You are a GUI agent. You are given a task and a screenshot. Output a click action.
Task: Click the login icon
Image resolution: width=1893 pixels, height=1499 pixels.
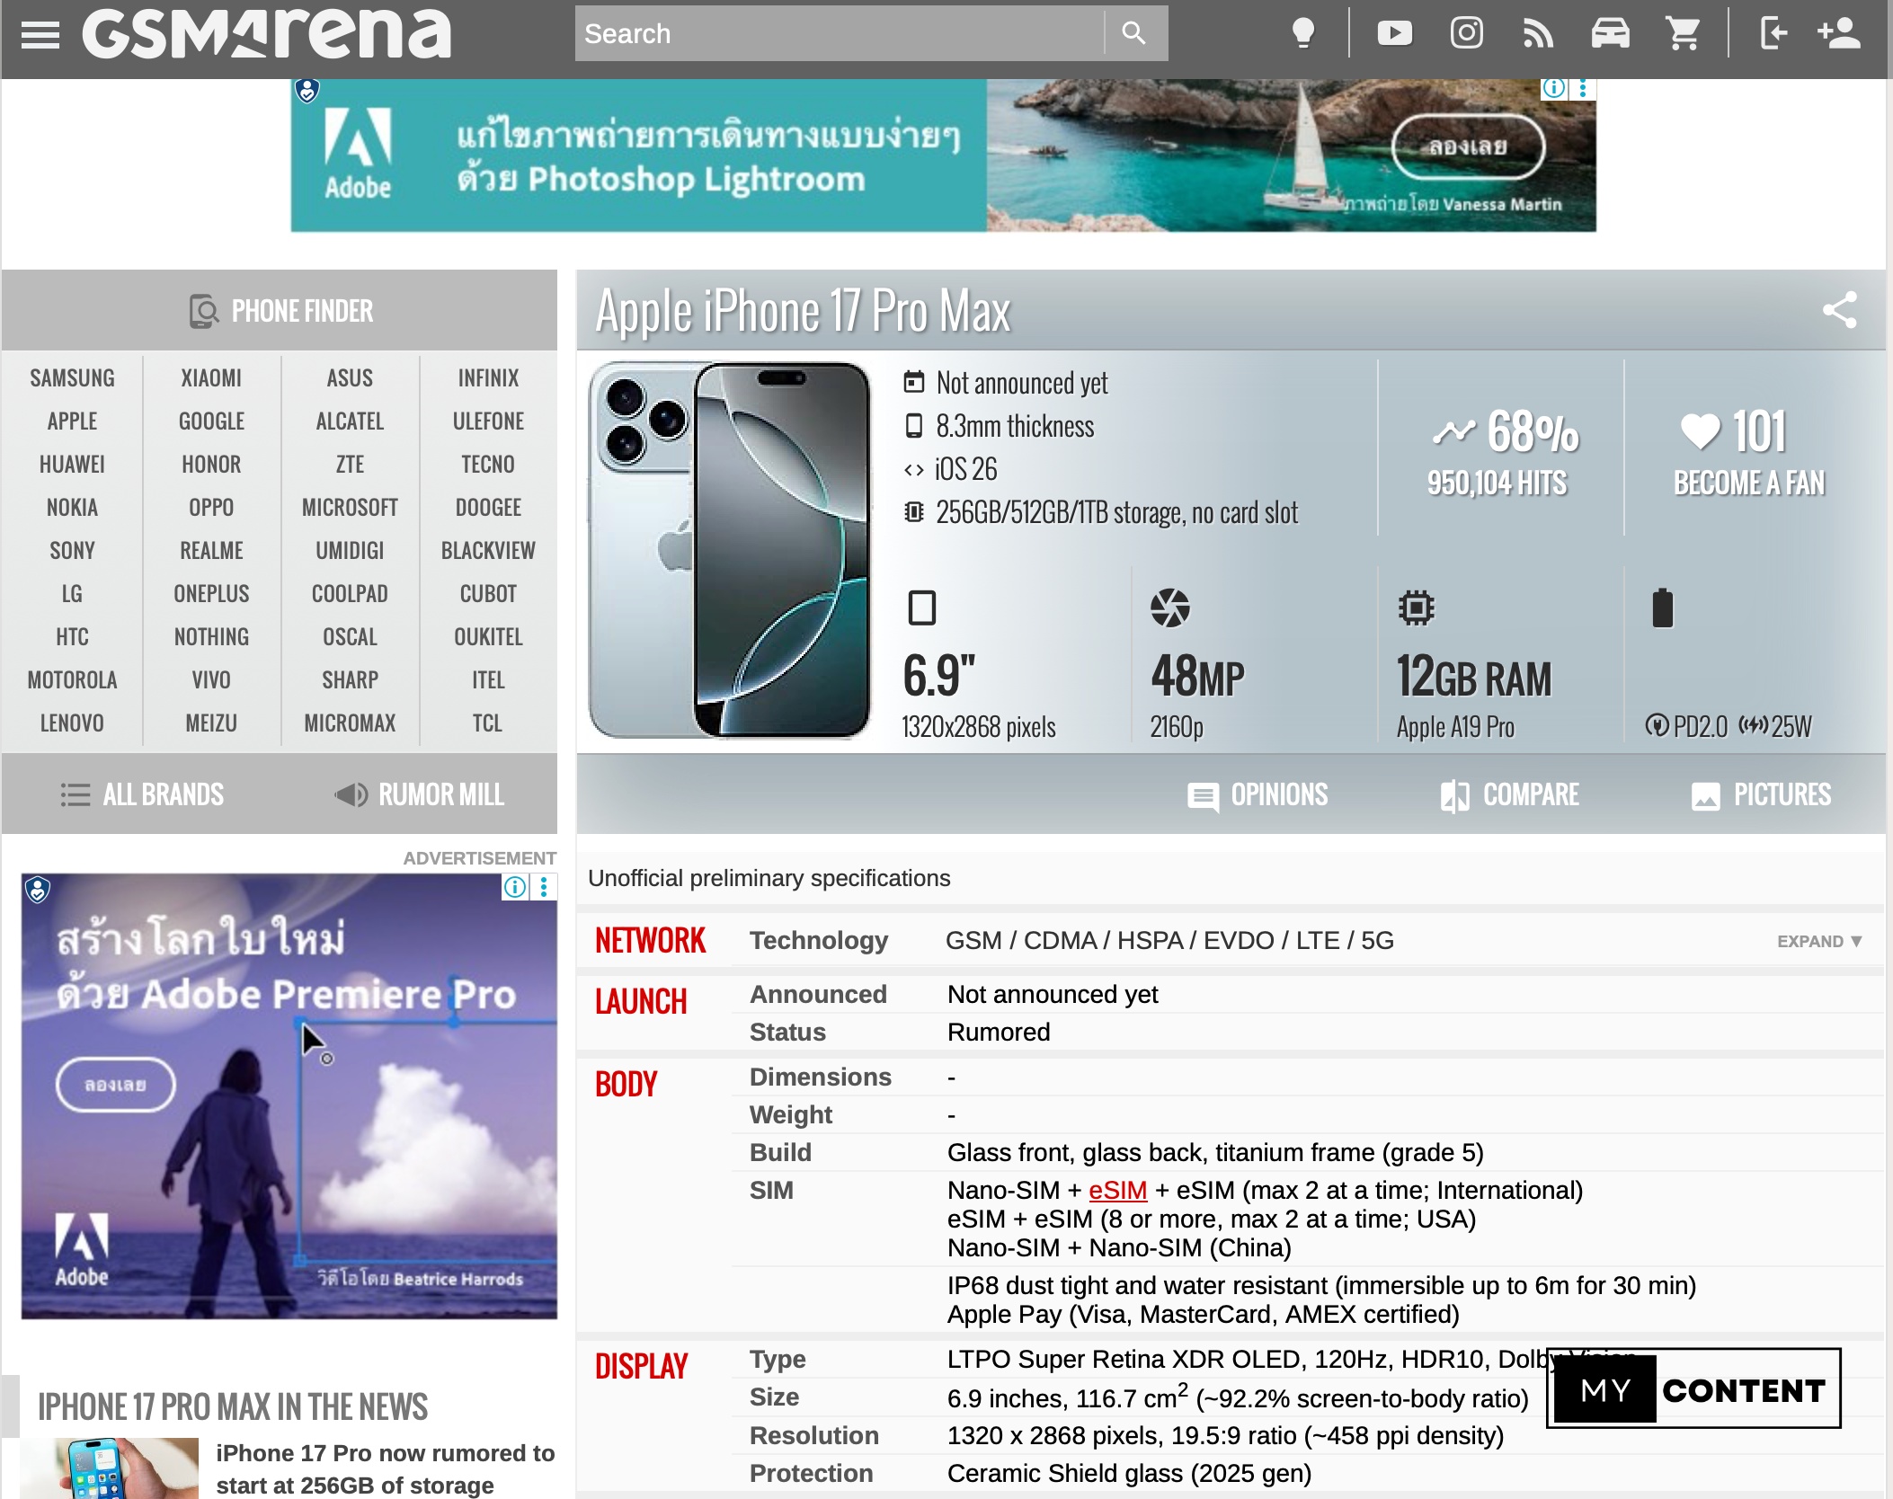click(x=1772, y=33)
